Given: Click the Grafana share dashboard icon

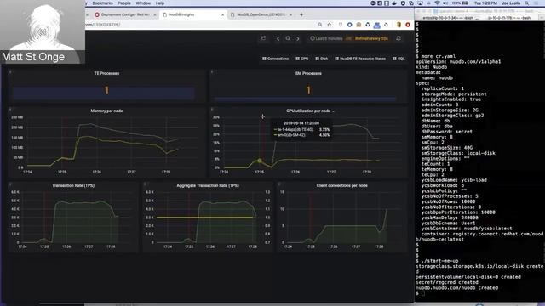Looking at the screenshot, I should coord(263,38).
